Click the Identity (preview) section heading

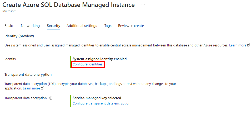19,36
